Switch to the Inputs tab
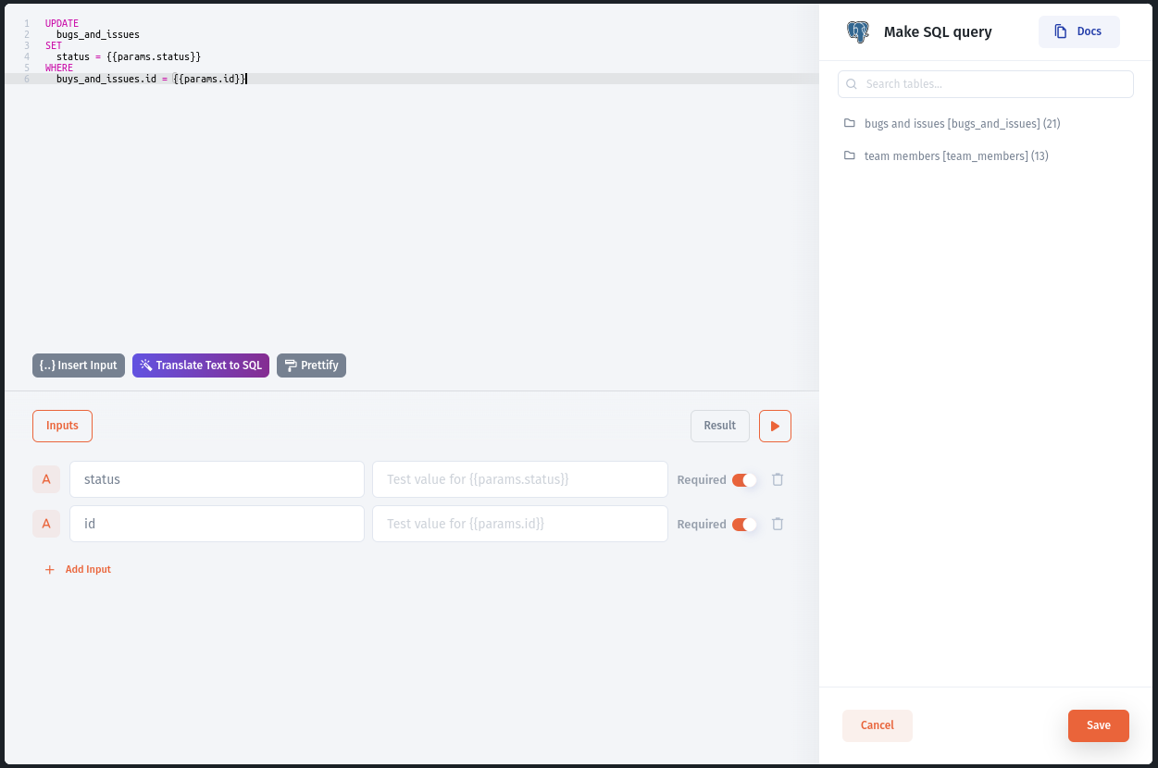Screen dimensions: 1158x768 pyautogui.click(x=62, y=426)
